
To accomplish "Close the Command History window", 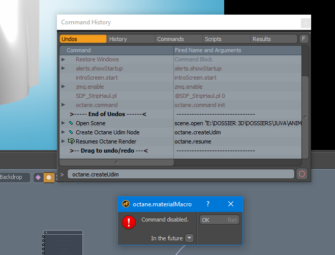I will tap(306, 23).
